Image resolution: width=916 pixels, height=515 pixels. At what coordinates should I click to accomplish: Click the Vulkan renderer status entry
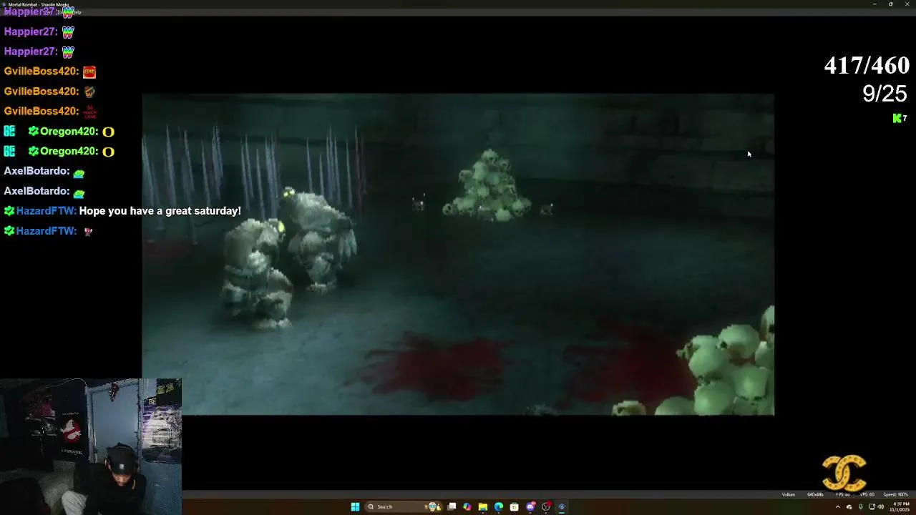(x=789, y=494)
